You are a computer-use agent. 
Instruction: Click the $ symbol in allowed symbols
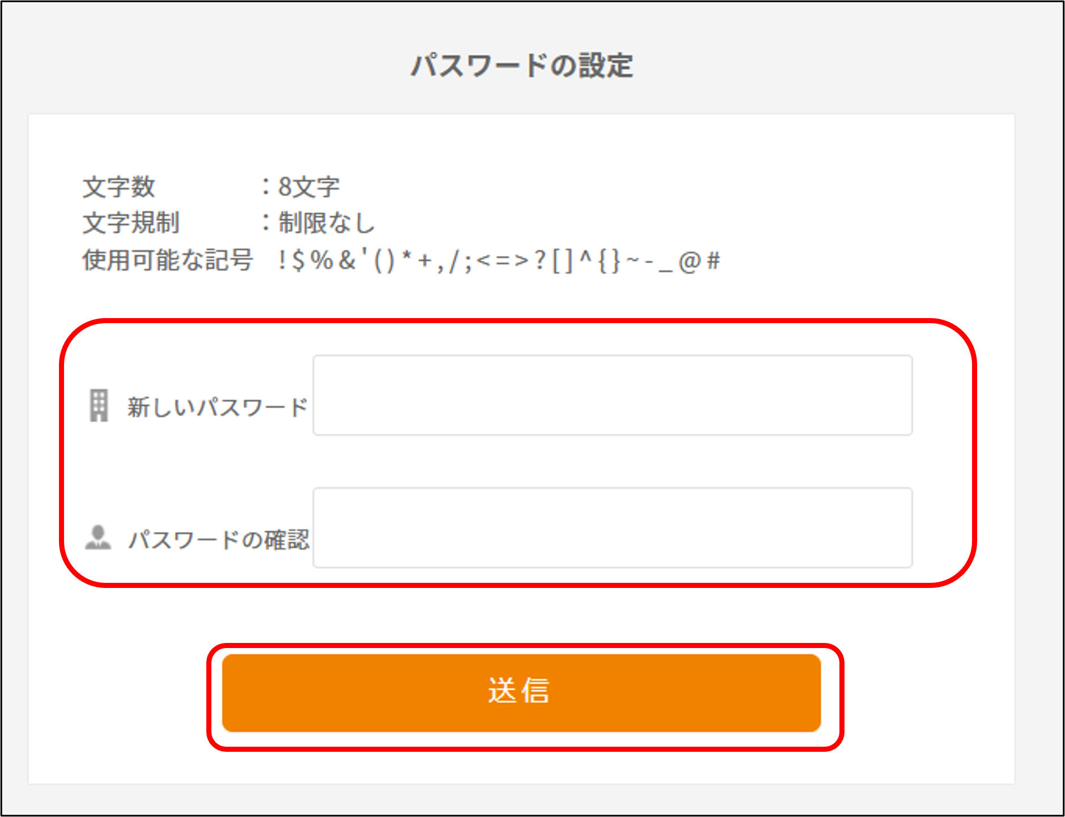pyautogui.click(x=299, y=261)
